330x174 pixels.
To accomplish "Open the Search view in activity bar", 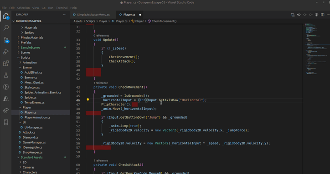I will [x=6, y=28].
